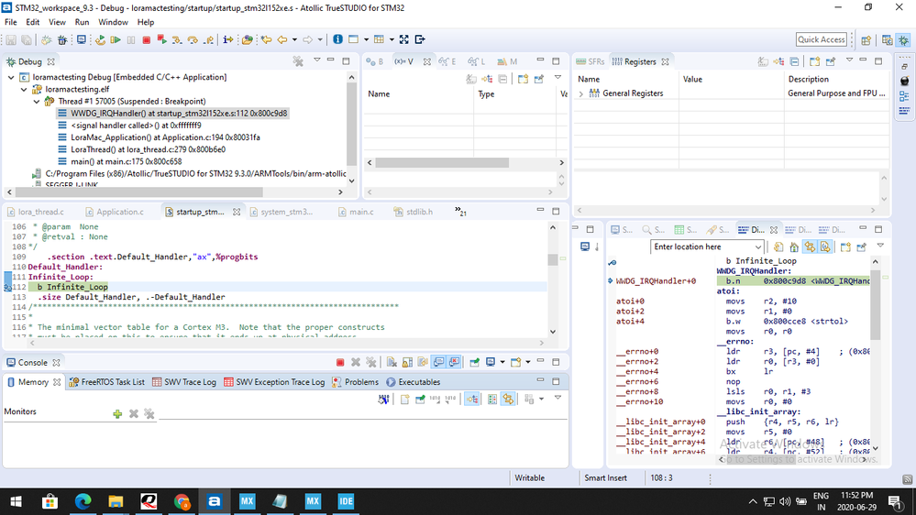Open the Debug view menu triangle
Image resolution: width=916 pixels, height=515 pixels.
[316, 60]
